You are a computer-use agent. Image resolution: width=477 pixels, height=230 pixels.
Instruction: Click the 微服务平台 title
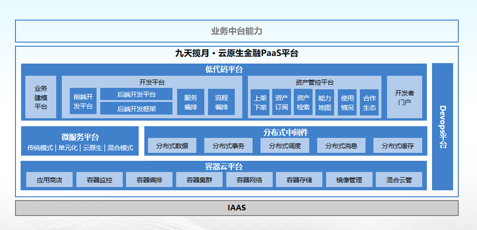(x=80, y=137)
